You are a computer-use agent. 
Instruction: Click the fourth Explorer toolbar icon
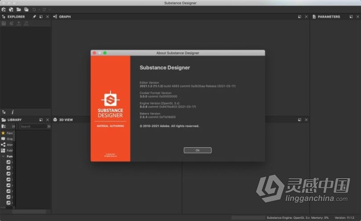point(26,23)
